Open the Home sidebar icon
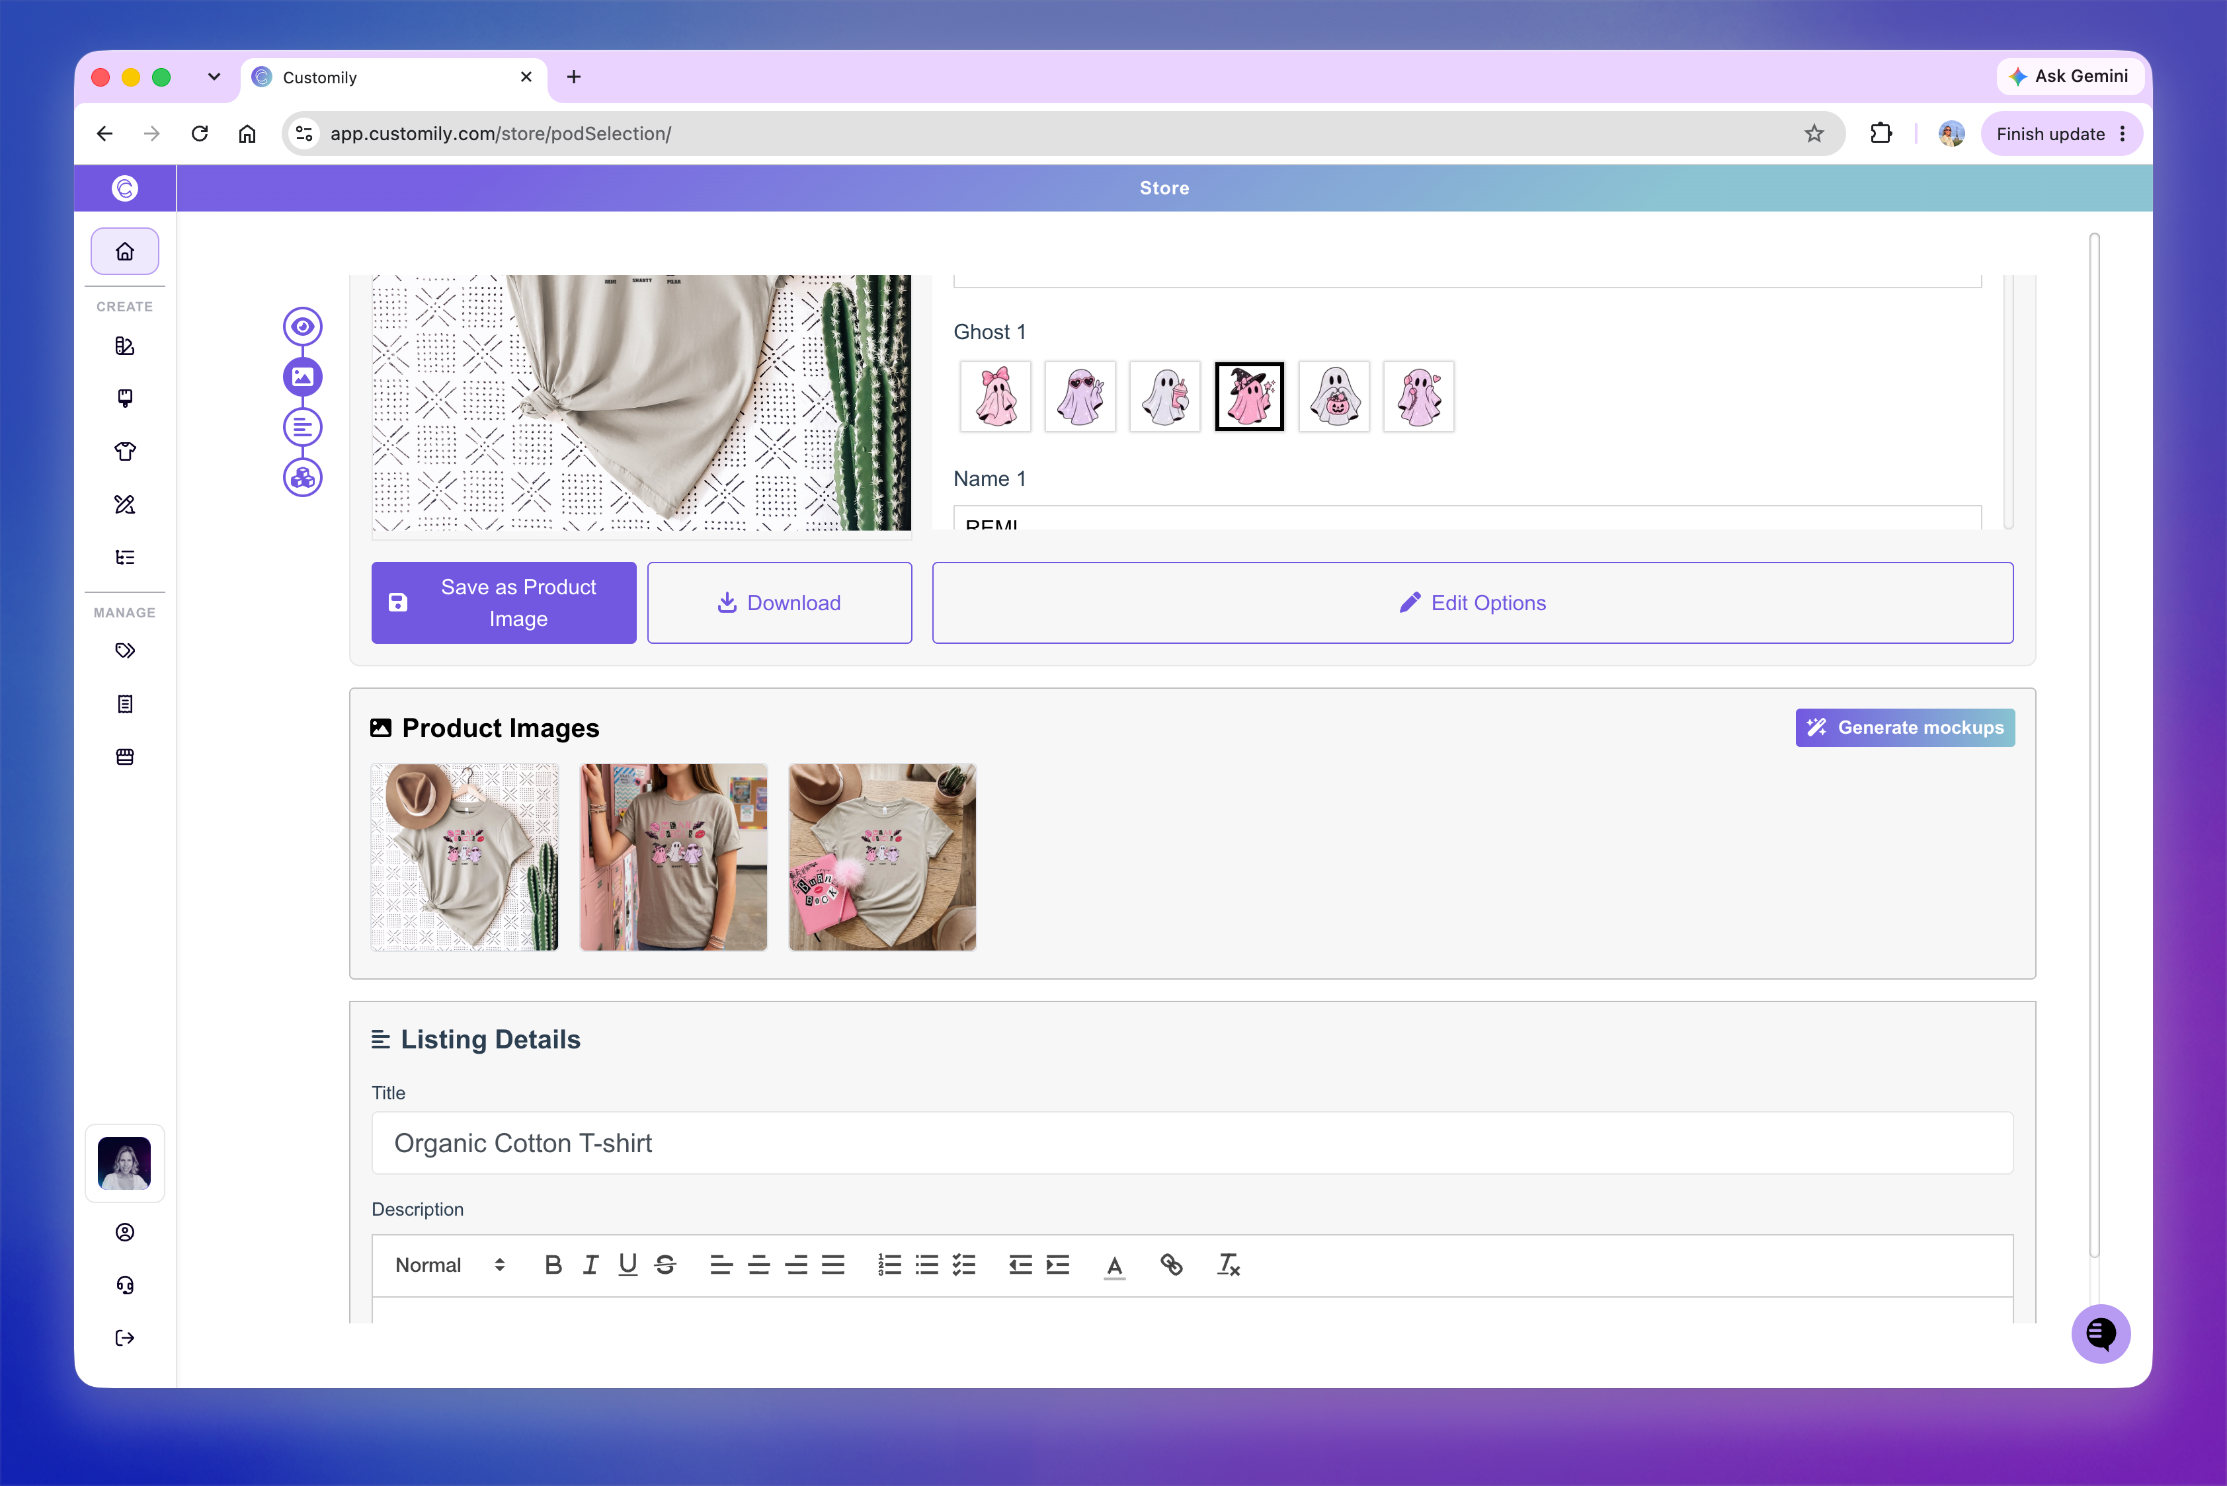 pyautogui.click(x=124, y=251)
